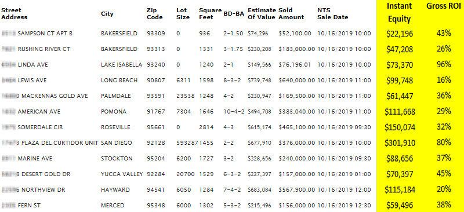Click the Zip Code column header
The image size is (464, 212).
pyautogui.click(x=154, y=13)
